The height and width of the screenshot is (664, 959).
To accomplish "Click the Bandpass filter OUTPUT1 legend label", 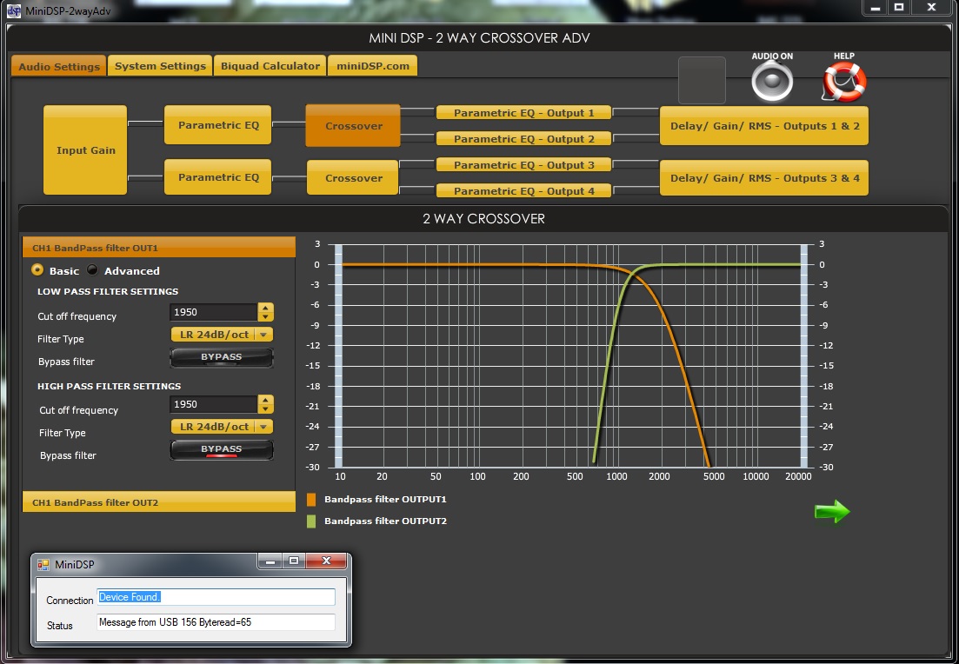I will (x=385, y=499).
